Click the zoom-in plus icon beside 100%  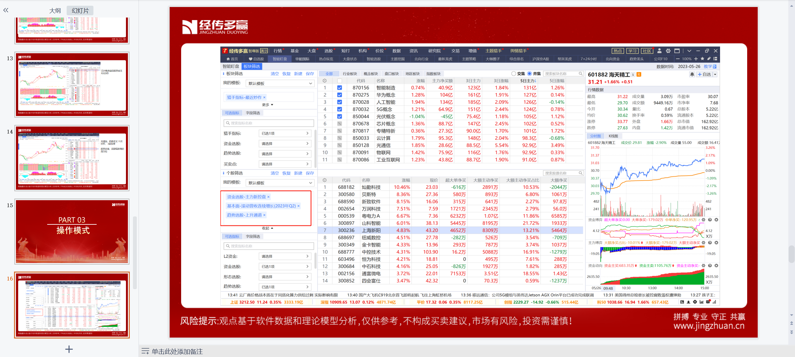tap(696, 59)
